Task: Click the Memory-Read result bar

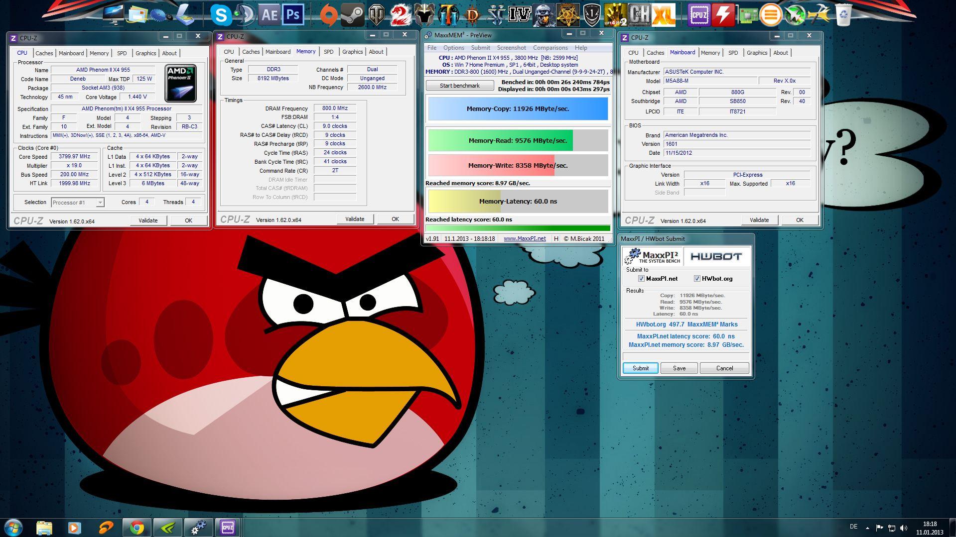Action: [x=518, y=140]
